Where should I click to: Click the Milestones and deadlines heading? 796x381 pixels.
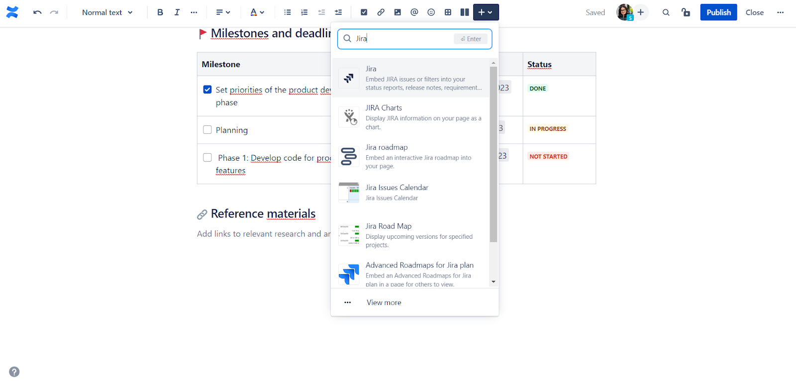coord(271,33)
